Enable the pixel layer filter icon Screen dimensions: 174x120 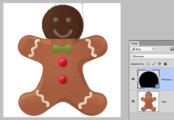point(172,49)
